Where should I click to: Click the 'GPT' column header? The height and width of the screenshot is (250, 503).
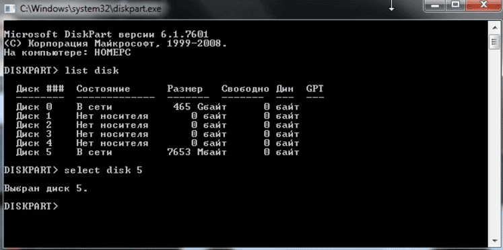pos(315,89)
